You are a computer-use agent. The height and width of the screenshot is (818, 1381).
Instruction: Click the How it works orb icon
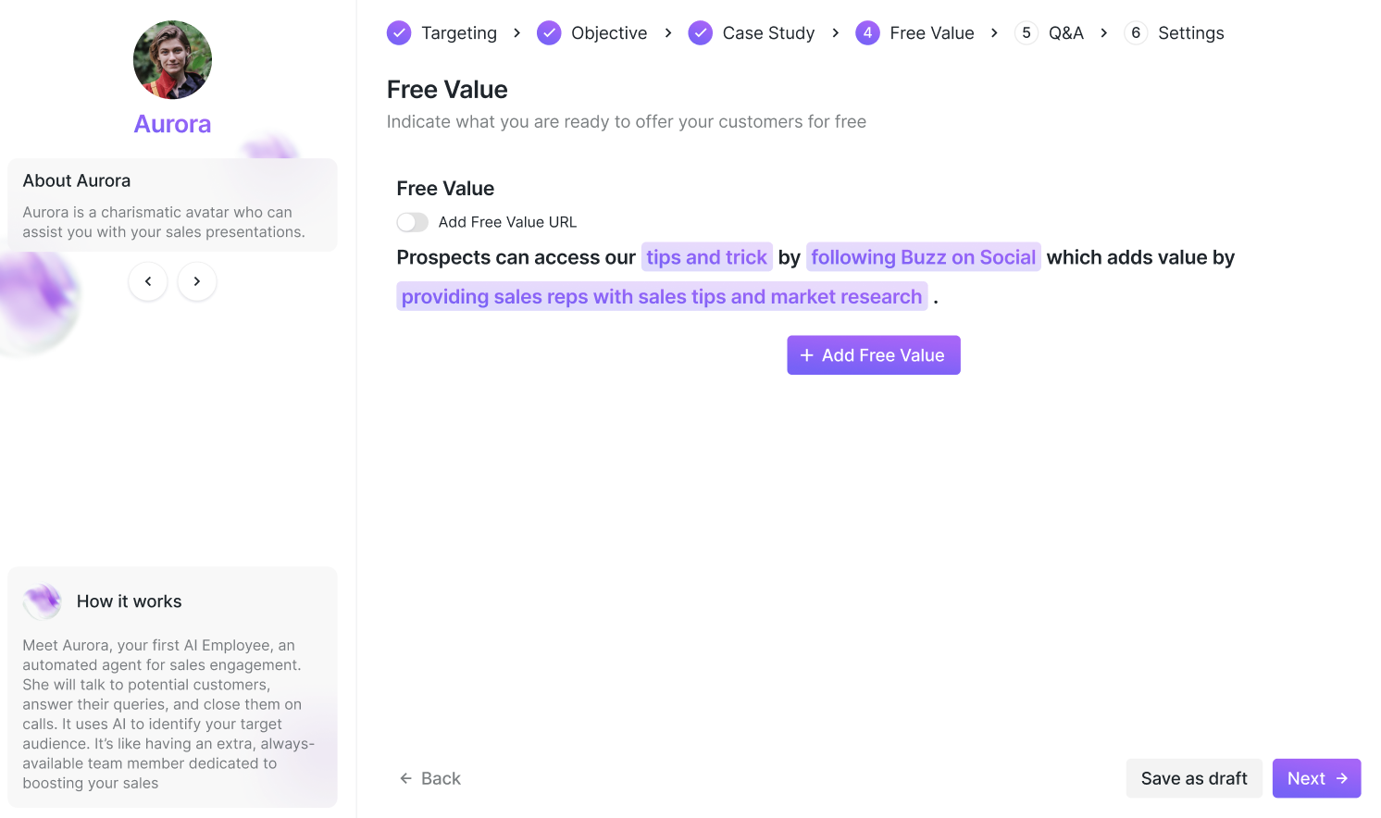pos(43,601)
